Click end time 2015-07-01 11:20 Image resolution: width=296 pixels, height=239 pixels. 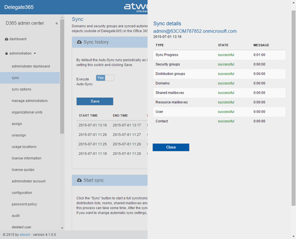(127, 154)
